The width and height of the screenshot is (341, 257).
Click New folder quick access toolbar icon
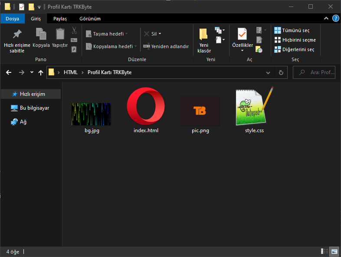pyautogui.click(x=31, y=7)
